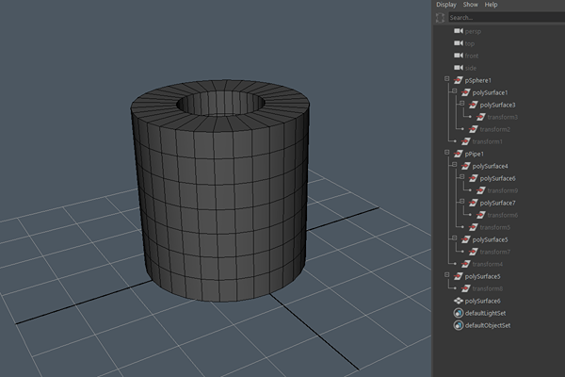The height and width of the screenshot is (377, 565).
Task: Collapse the pPipe1 hierarchy
Action: pyautogui.click(x=447, y=154)
